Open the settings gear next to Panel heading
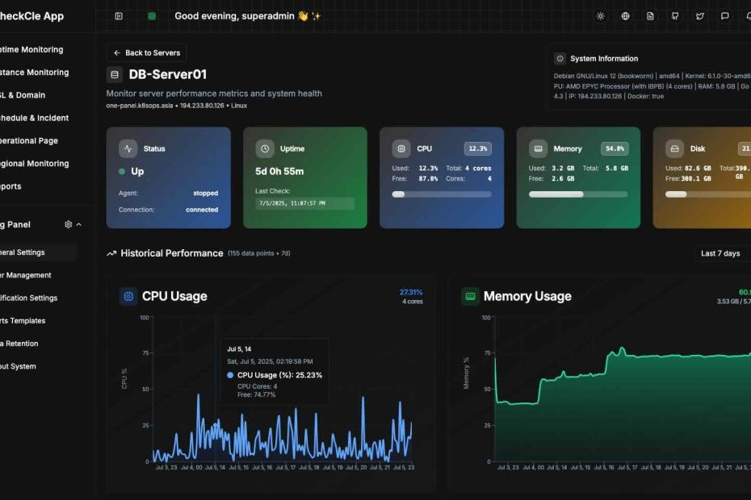The height and width of the screenshot is (500, 751). pos(69,224)
